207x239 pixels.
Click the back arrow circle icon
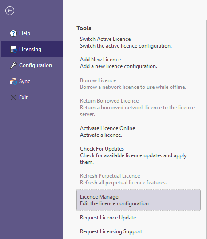(10, 11)
